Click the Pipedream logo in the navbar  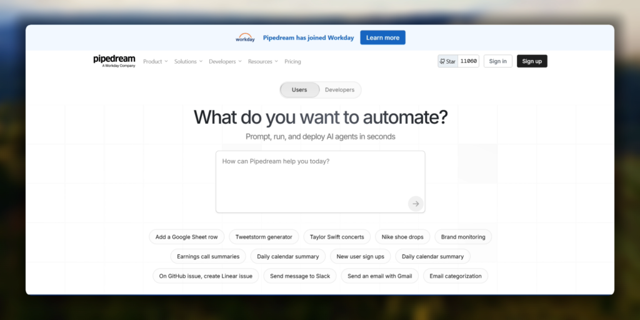click(x=114, y=61)
